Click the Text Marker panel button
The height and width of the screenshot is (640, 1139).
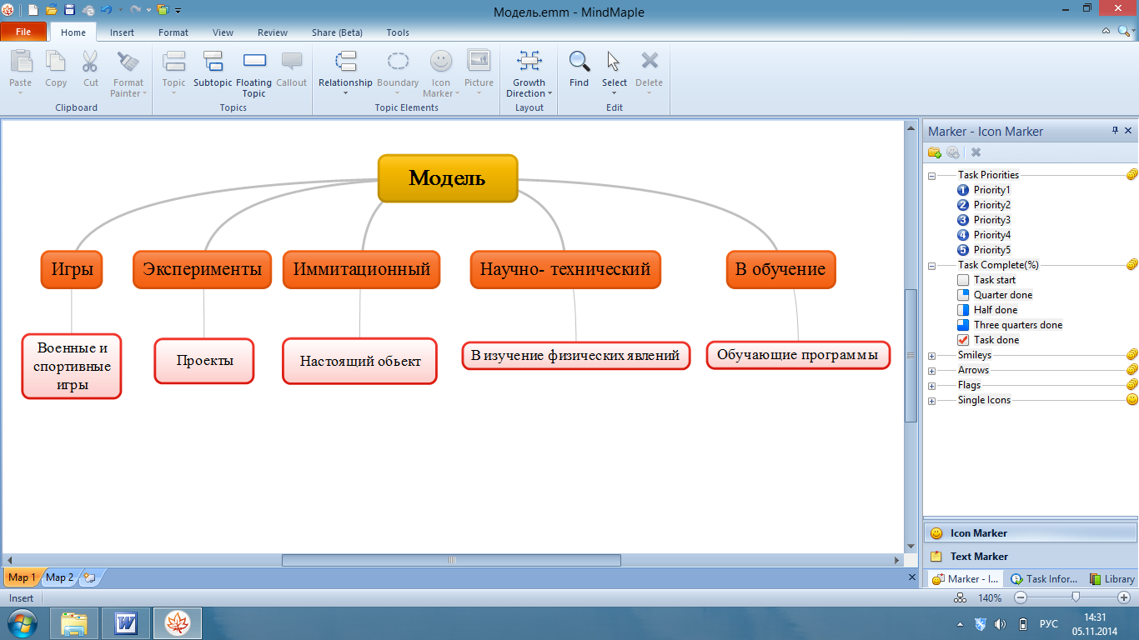point(1031,557)
